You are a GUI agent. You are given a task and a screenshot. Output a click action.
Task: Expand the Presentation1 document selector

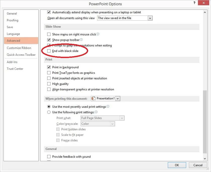click(x=118, y=98)
